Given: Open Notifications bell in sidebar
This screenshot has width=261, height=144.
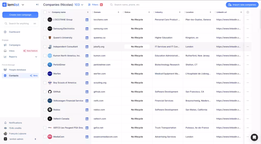Looking at the screenshot, I should 5,123.
